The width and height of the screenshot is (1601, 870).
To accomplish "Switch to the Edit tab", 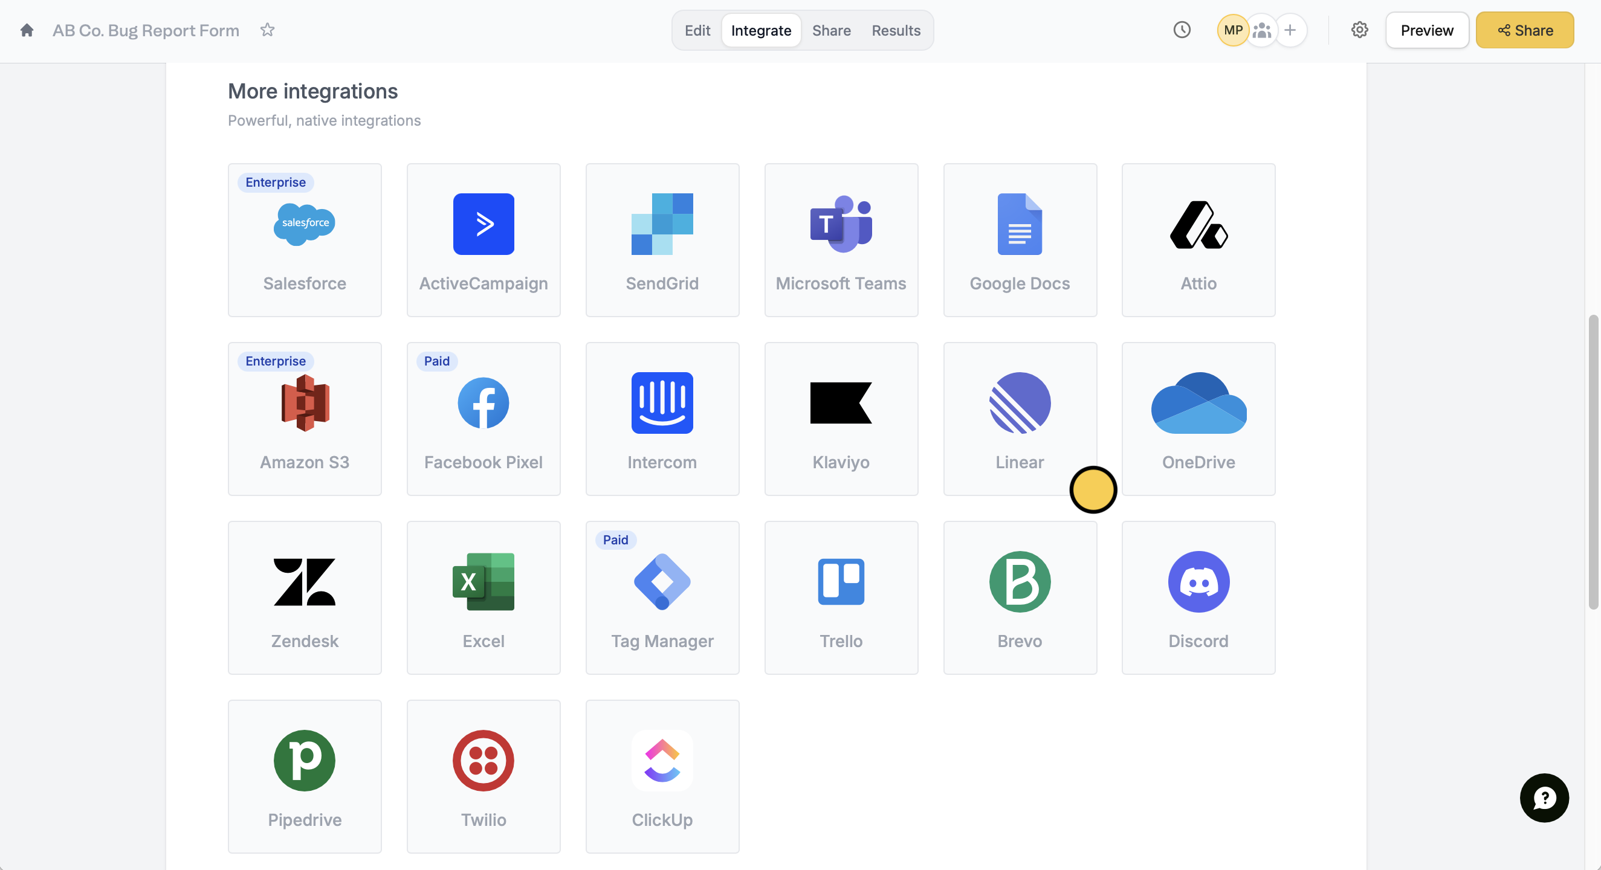I will (697, 30).
